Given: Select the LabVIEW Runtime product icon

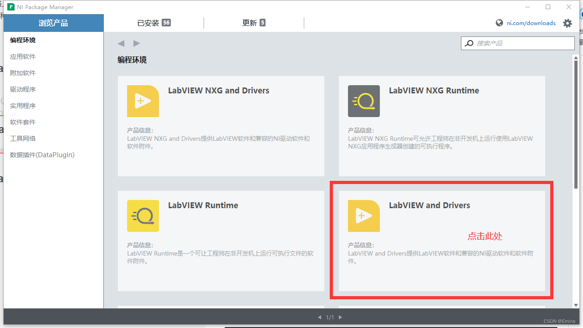Looking at the screenshot, I should 143,215.
